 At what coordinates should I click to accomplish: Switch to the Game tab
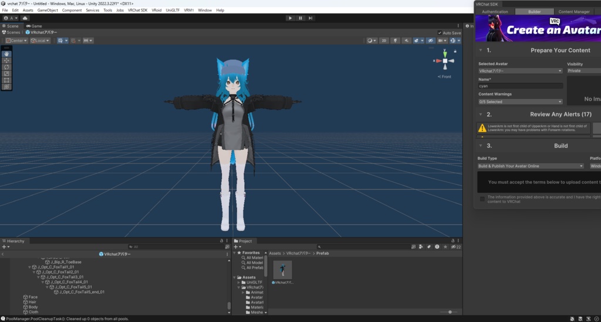coord(34,26)
